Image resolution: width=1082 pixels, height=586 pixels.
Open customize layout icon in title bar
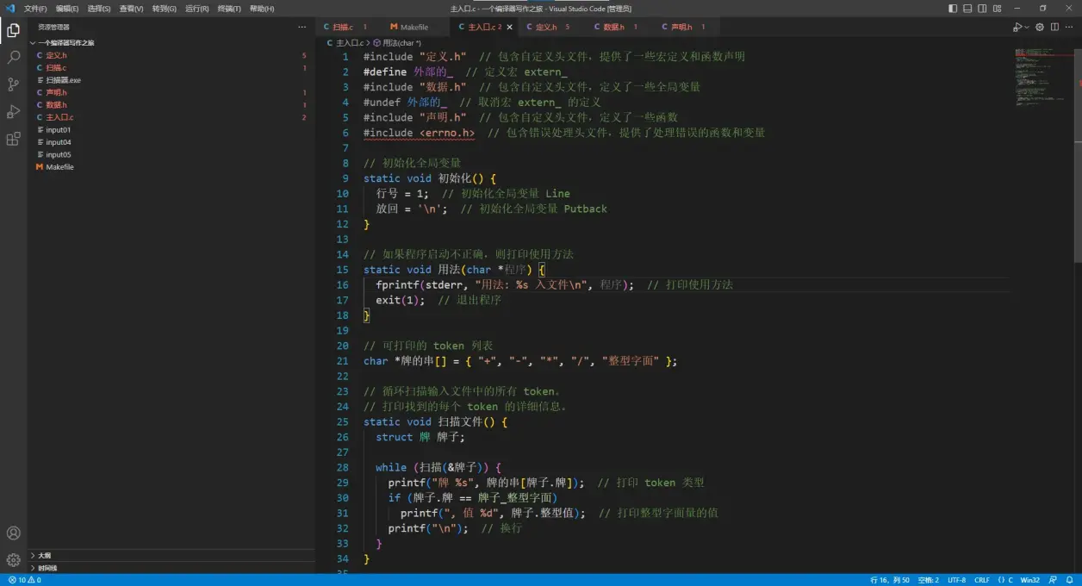(x=997, y=8)
